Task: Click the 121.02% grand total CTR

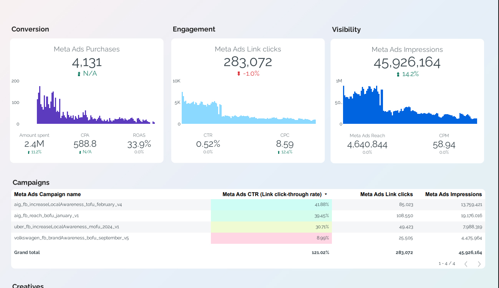Action: 320,253
